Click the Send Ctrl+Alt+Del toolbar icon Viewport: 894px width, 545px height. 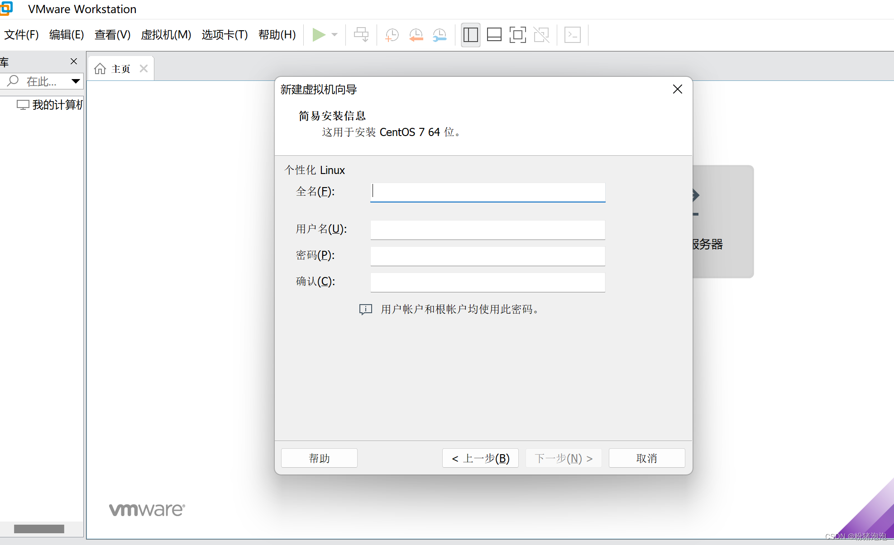[361, 35]
